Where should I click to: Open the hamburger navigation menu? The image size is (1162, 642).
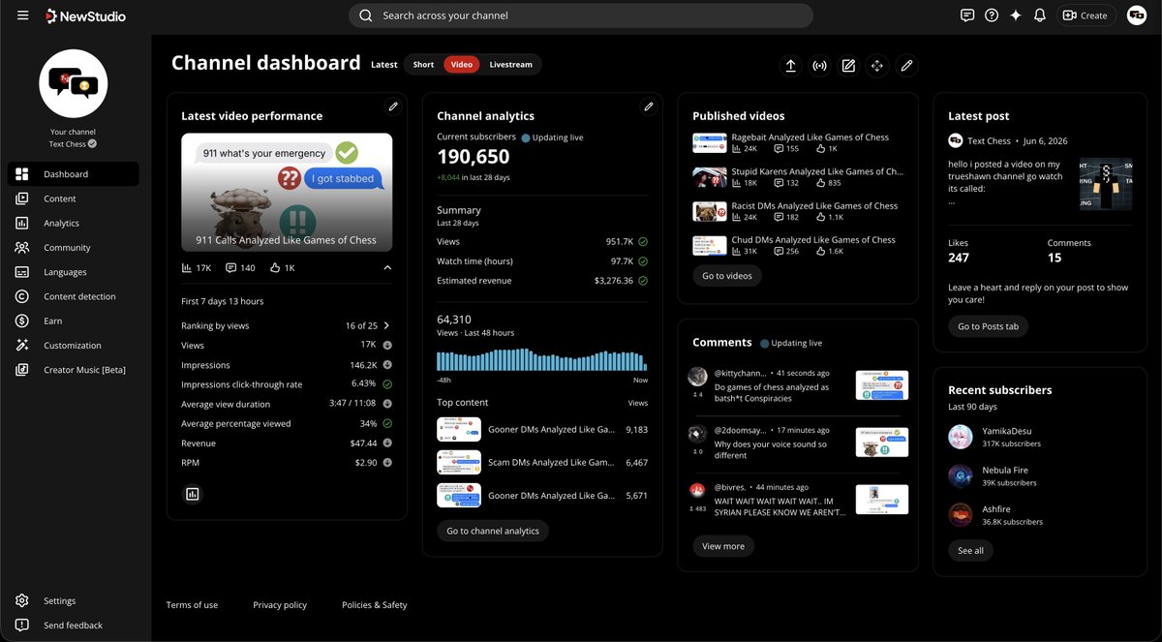click(x=22, y=15)
